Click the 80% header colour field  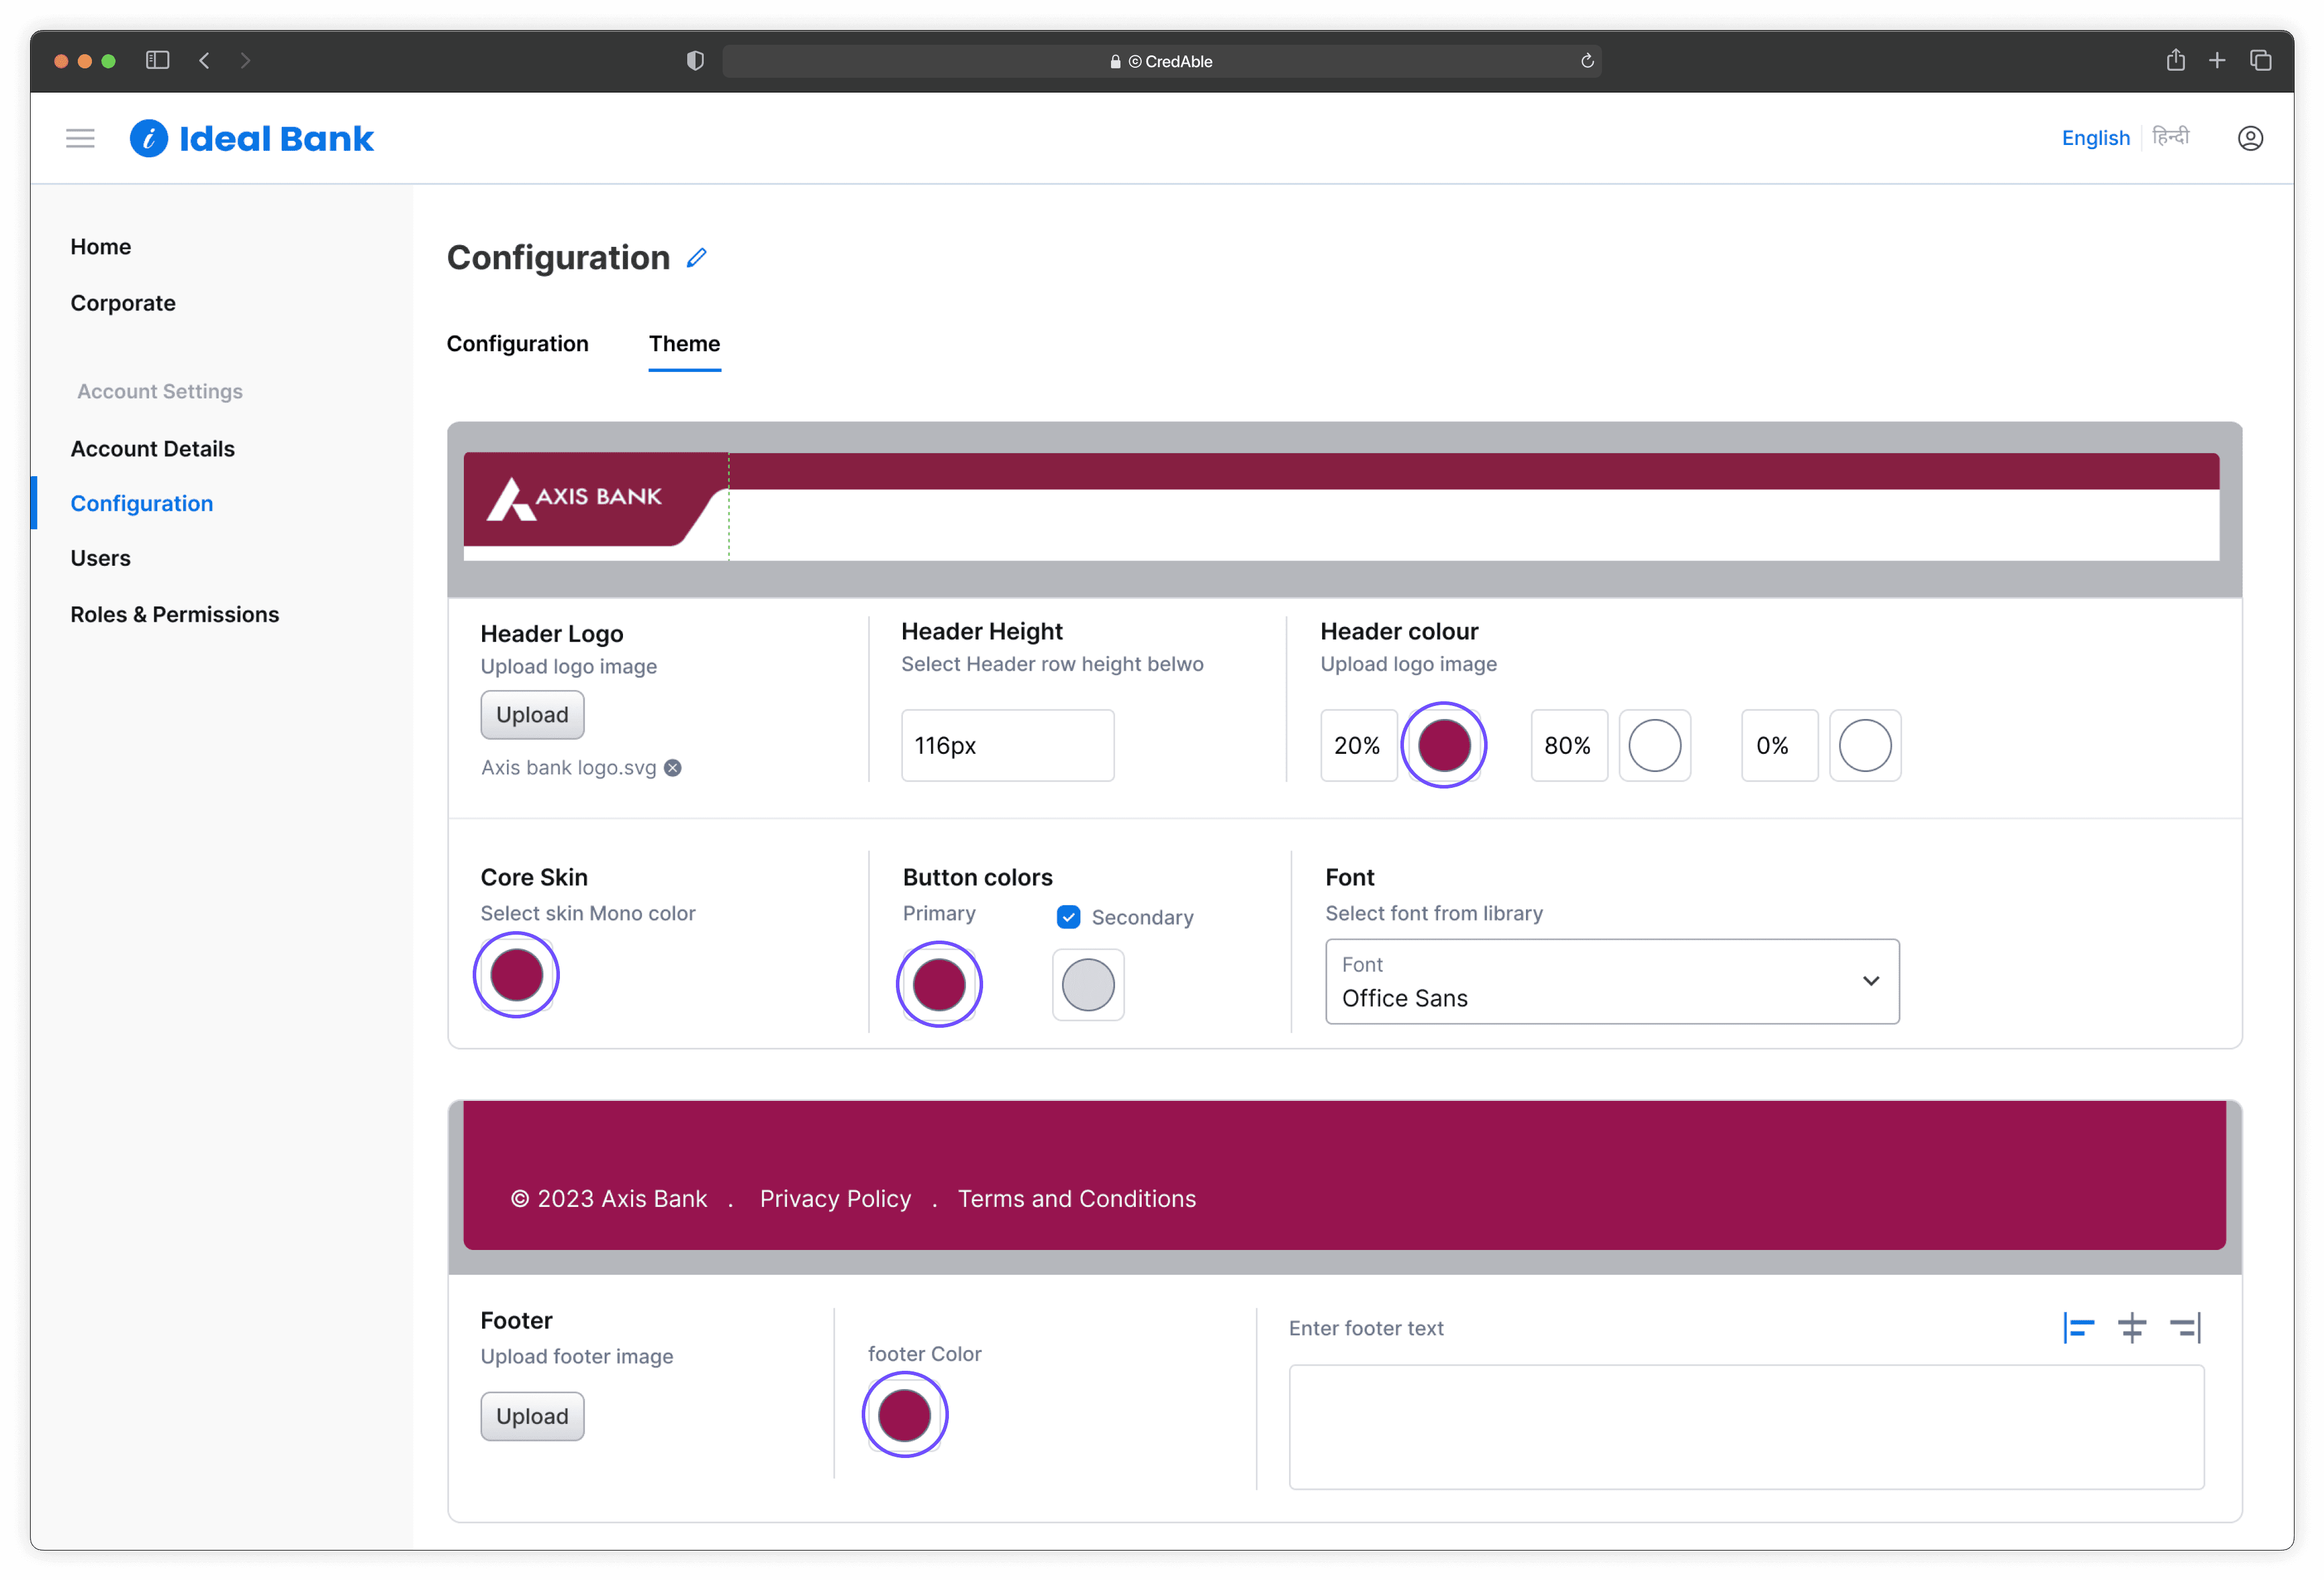[x=1568, y=745]
